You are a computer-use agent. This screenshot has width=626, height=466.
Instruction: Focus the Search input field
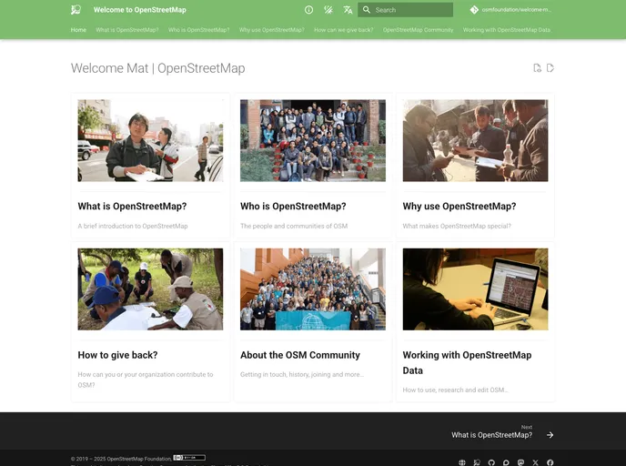(x=405, y=10)
